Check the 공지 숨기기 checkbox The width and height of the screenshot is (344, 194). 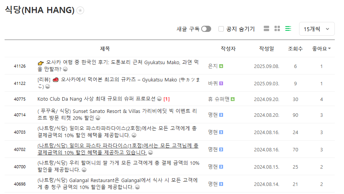(x=221, y=29)
